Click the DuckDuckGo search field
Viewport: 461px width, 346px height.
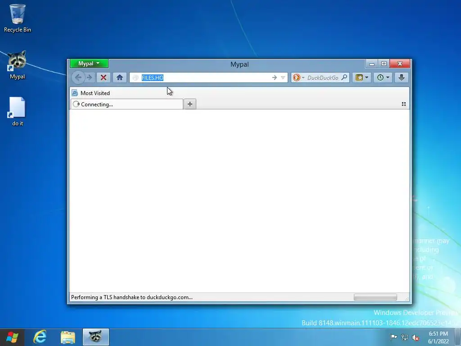(x=323, y=77)
